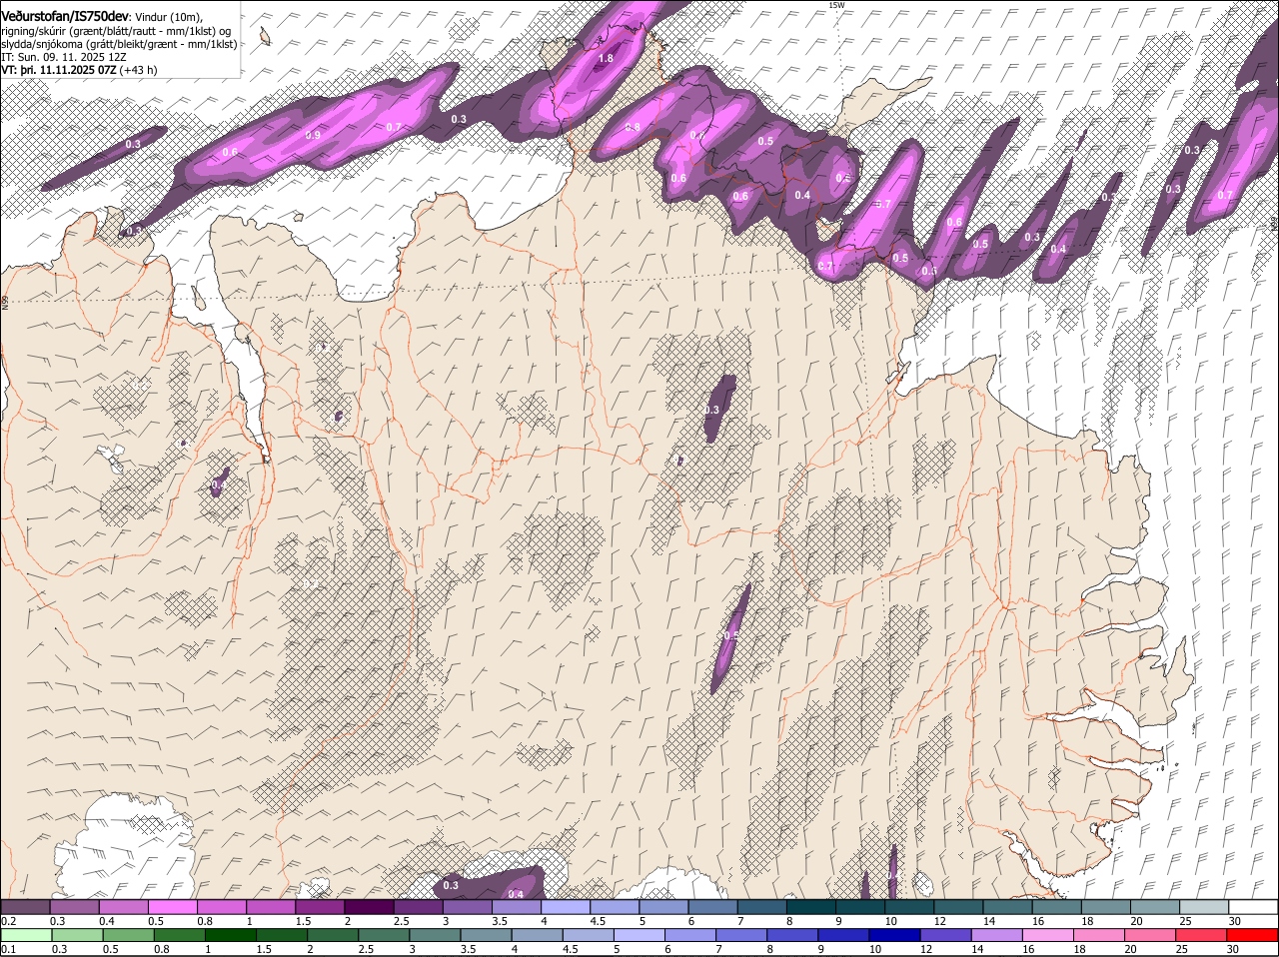The height and width of the screenshot is (957, 1279).
Task: Pick purple legend swatch between 3 and 3.5
Action: coord(467,906)
